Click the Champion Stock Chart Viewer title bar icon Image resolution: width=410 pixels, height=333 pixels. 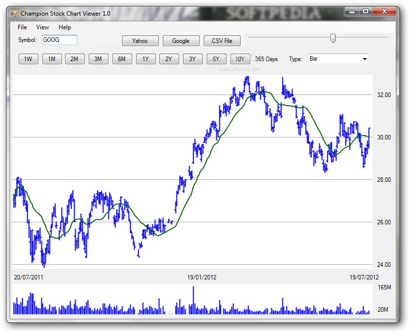tap(14, 14)
